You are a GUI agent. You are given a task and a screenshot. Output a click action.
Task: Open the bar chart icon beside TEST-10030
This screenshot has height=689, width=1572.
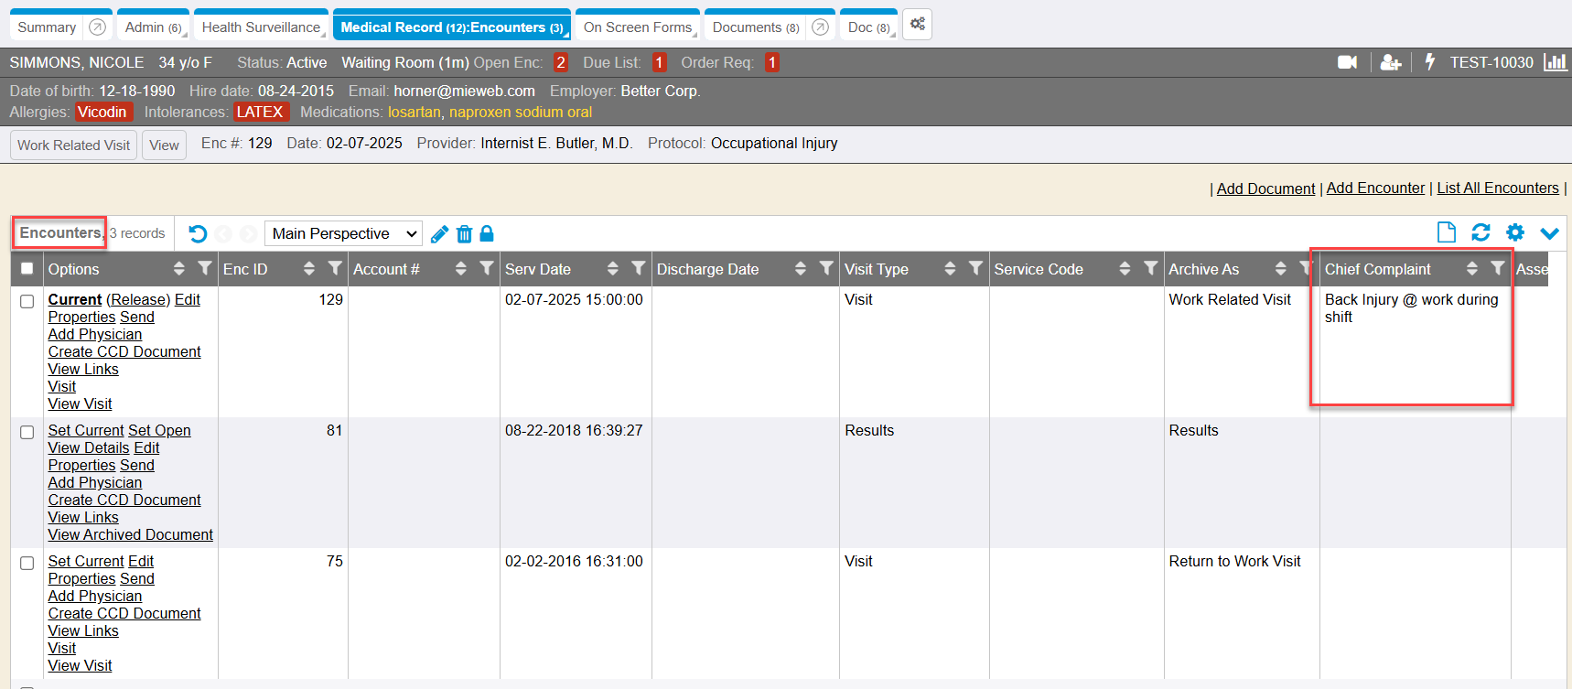[x=1555, y=62]
